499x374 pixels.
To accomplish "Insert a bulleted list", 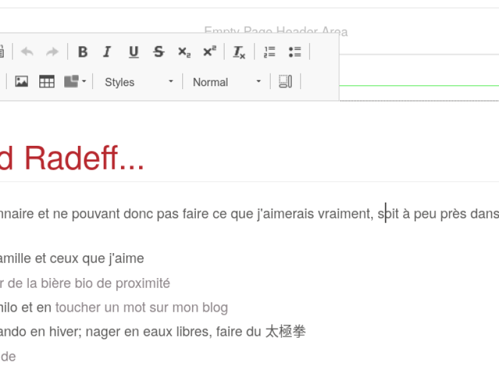I will (x=295, y=52).
